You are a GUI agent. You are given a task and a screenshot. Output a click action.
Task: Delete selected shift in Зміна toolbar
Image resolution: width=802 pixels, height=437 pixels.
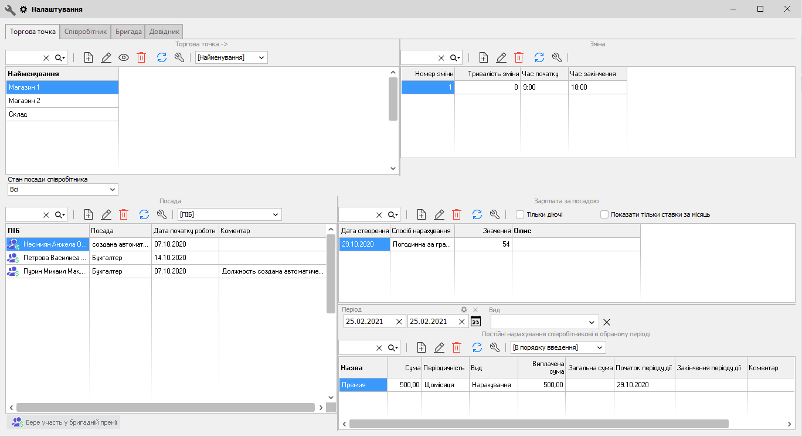tap(519, 57)
